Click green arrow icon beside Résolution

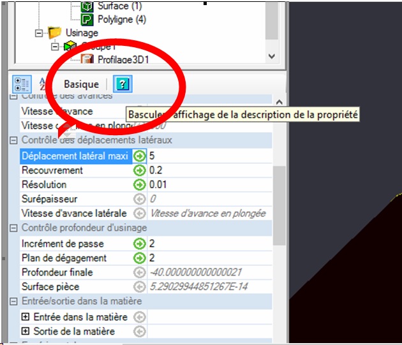(140, 185)
